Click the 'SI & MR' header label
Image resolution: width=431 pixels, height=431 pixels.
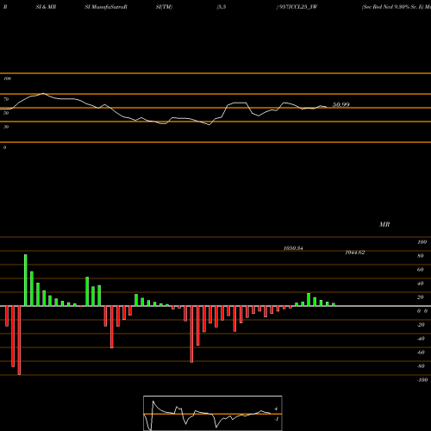[x=46, y=7]
